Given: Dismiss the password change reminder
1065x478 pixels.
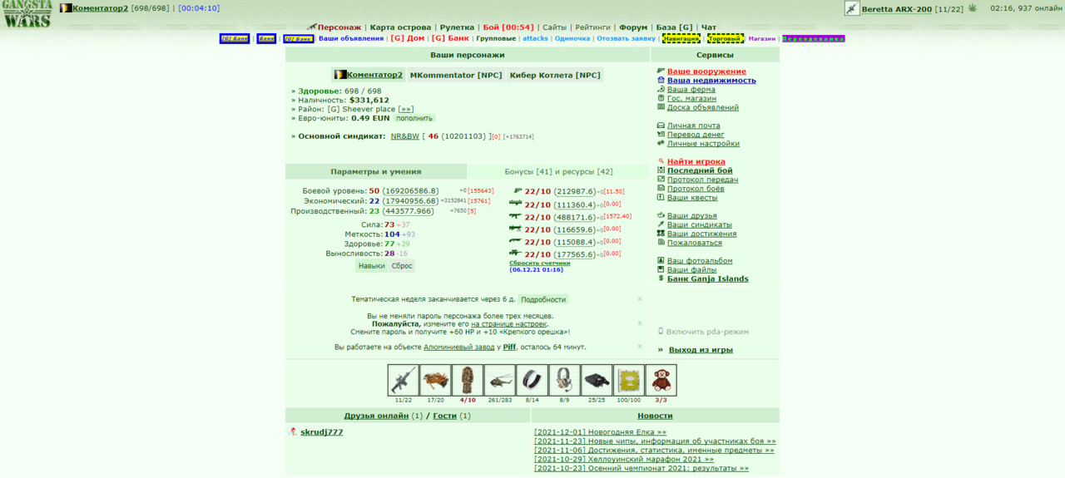Looking at the screenshot, I should [640, 323].
